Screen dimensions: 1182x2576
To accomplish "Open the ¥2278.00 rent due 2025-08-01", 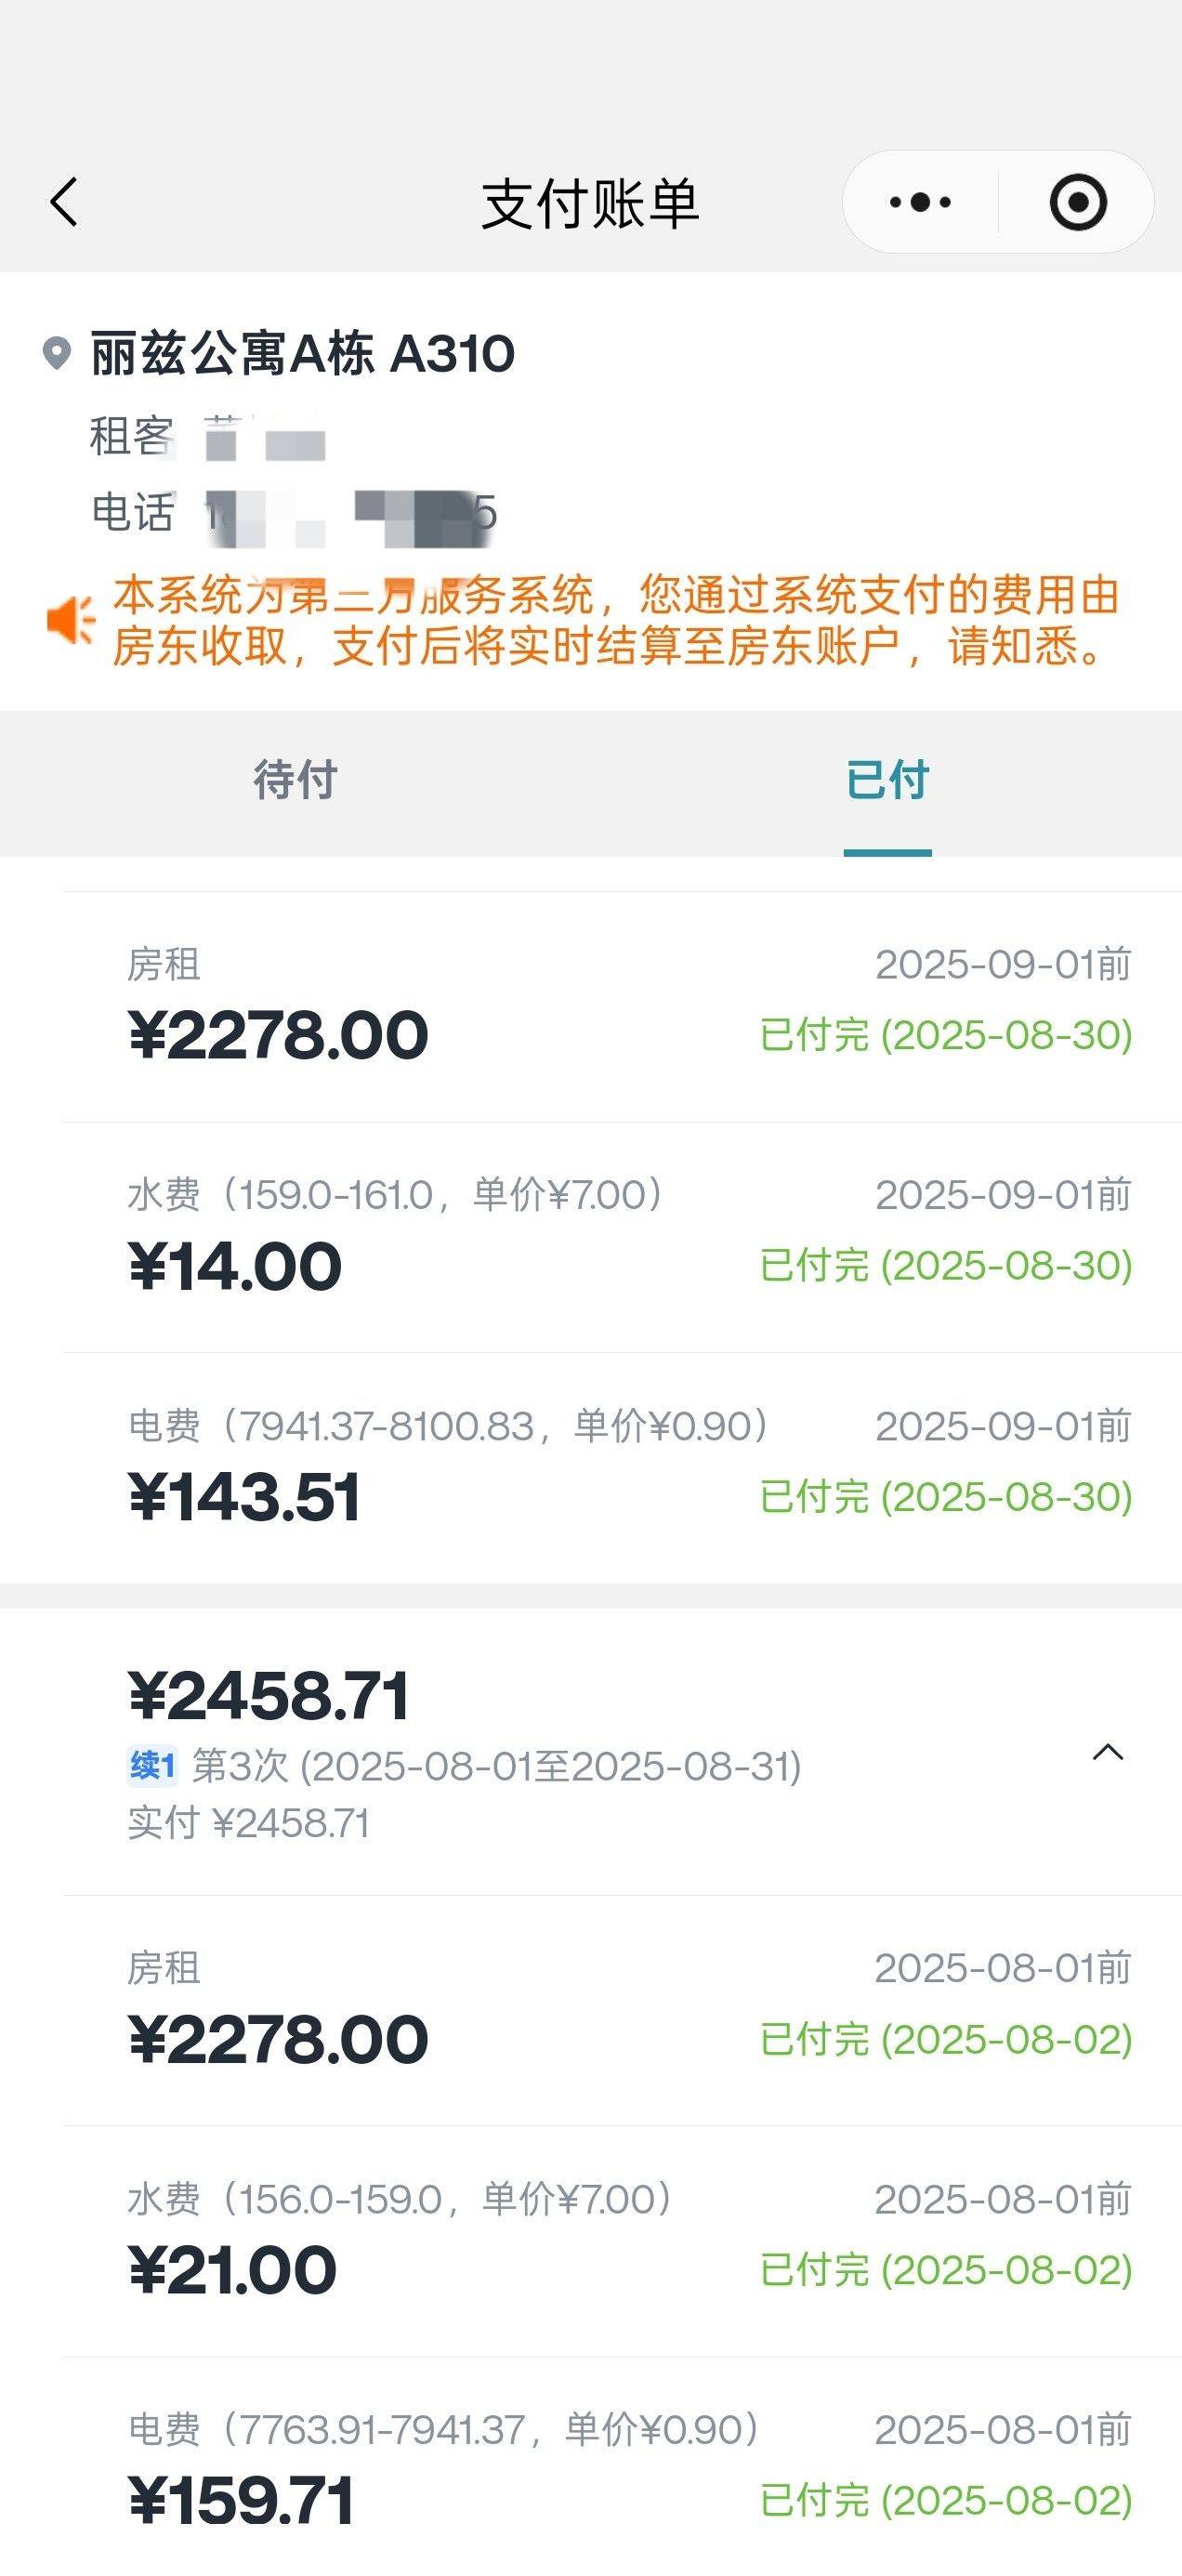I will [278, 2039].
